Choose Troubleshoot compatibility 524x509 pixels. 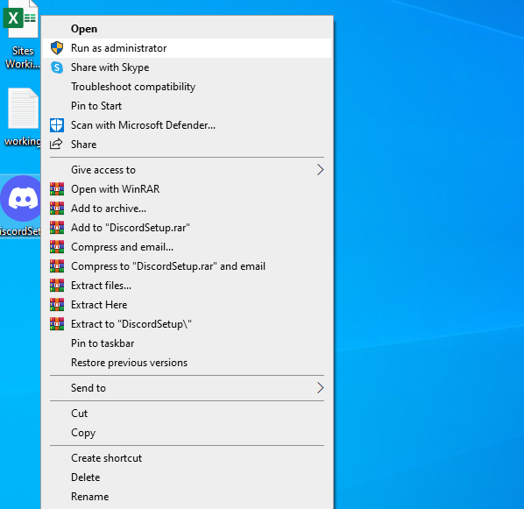point(188,87)
